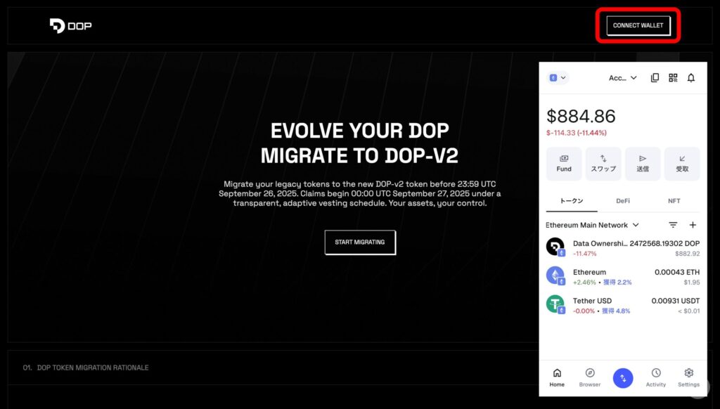Image resolution: width=720 pixels, height=409 pixels.
Task: Click the START MIGRATING button
Action: (x=359, y=242)
